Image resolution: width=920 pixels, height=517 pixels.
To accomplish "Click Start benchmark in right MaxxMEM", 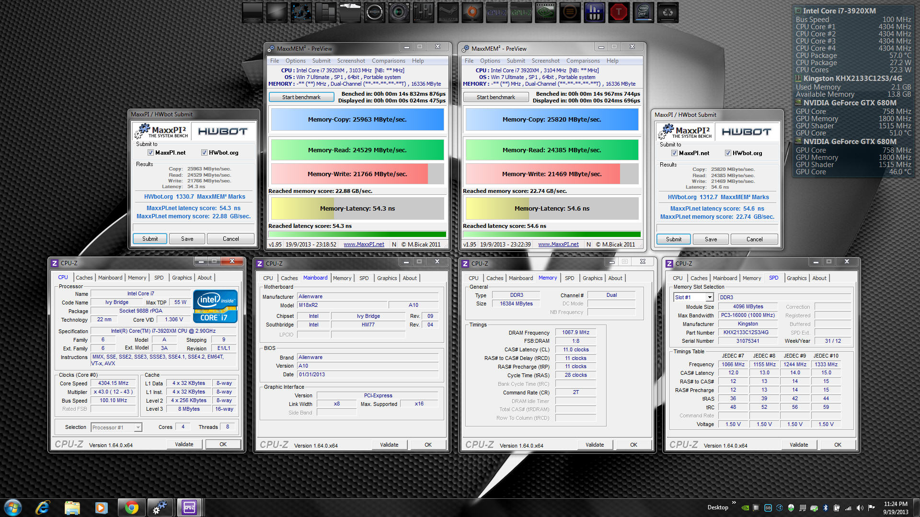I will click(496, 97).
